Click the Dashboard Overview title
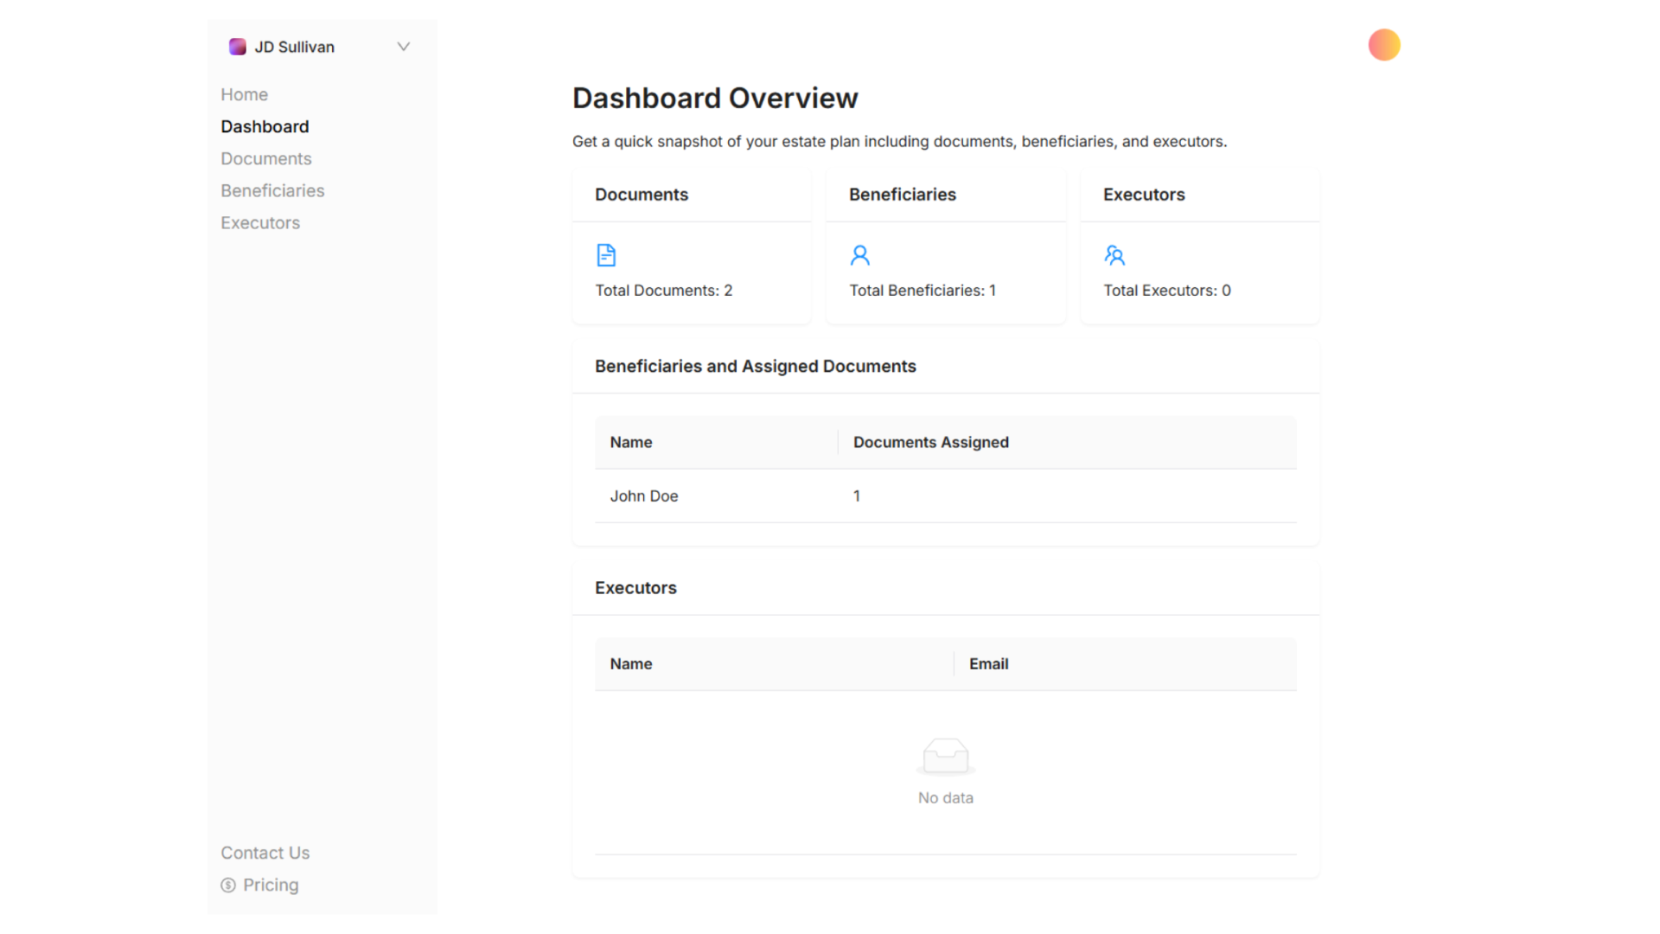 point(715,98)
